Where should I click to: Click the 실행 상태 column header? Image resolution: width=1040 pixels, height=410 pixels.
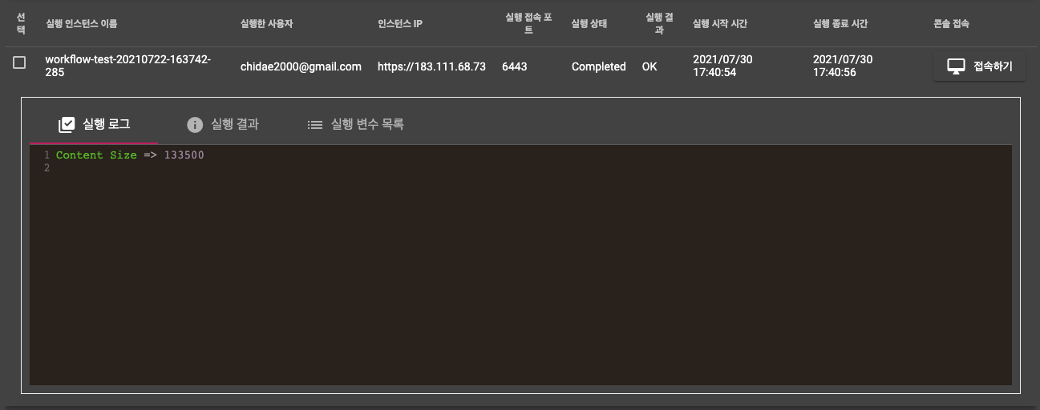pos(589,23)
